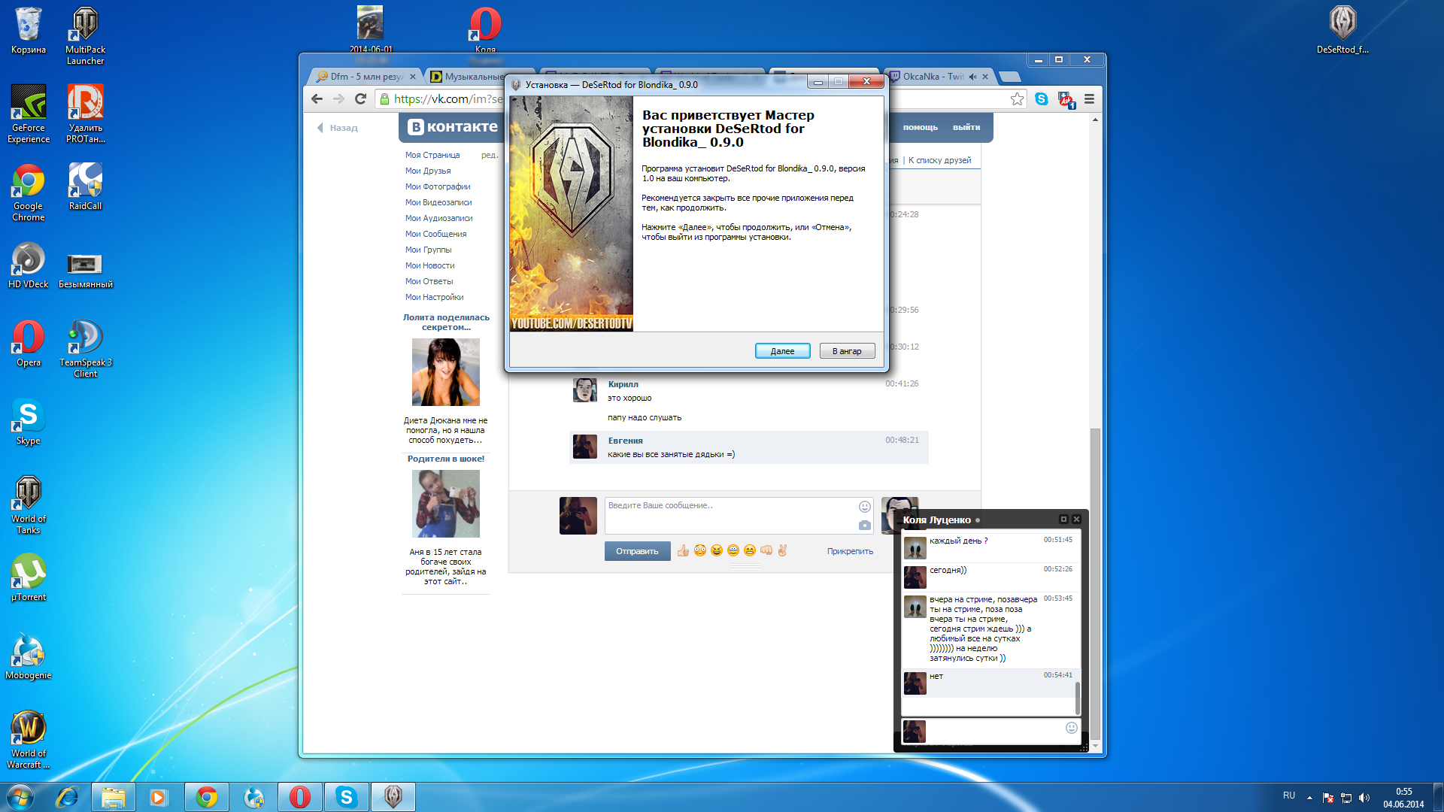1444x812 pixels.
Task: Open Google Chrome desktop shortcut
Action: [x=29, y=192]
